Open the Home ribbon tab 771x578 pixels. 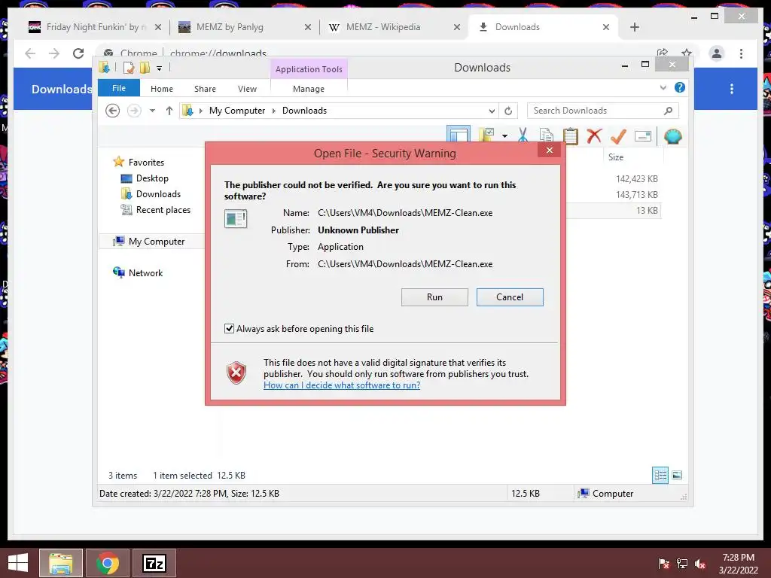162,89
